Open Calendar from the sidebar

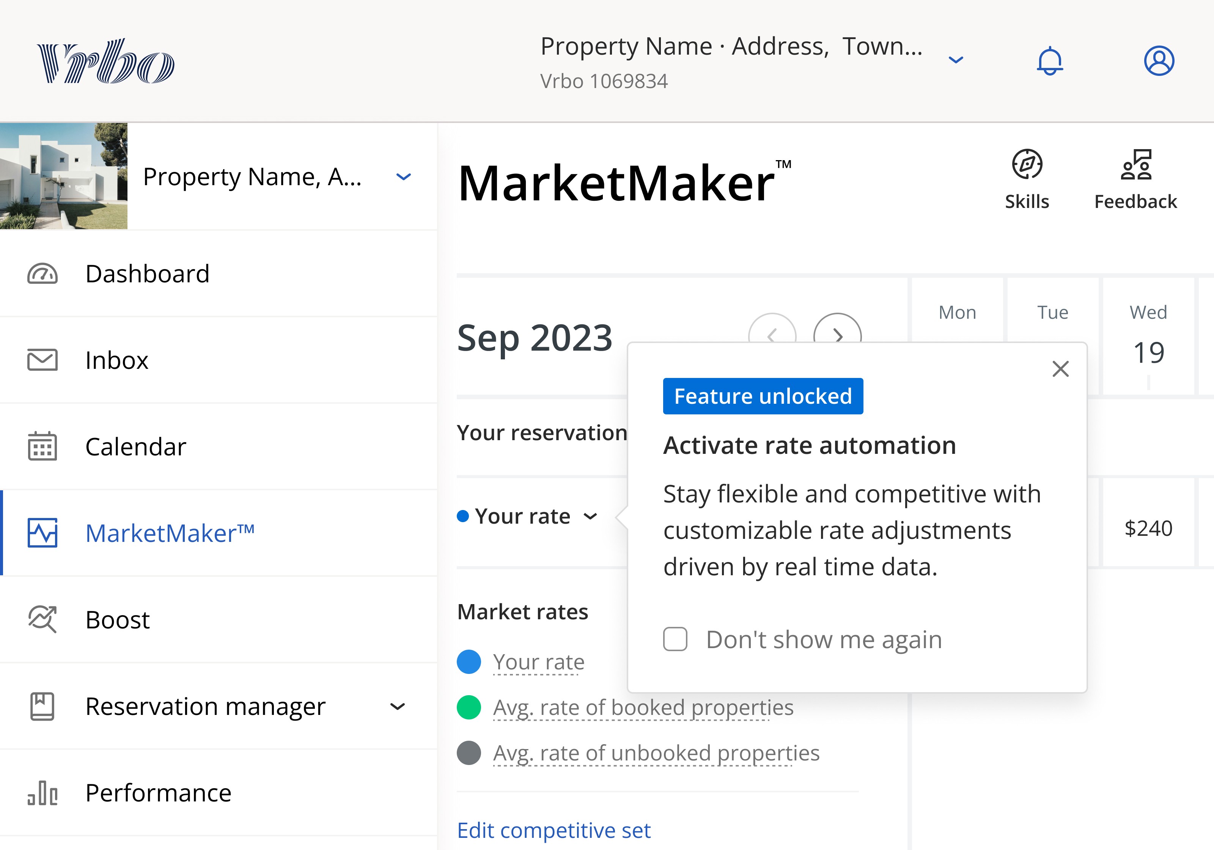pyautogui.click(x=135, y=447)
